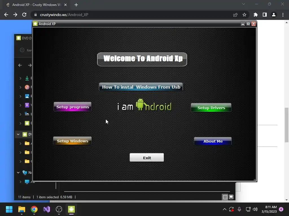Image resolution: width=289 pixels, height=216 pixels.
Task: Select Videos icon in Explorer sidebar
Action: click(27, 105)
